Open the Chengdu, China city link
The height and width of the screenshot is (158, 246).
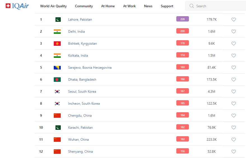coord(80,116)
